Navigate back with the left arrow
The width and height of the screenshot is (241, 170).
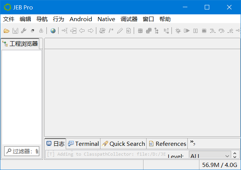(x=82, y=31)
